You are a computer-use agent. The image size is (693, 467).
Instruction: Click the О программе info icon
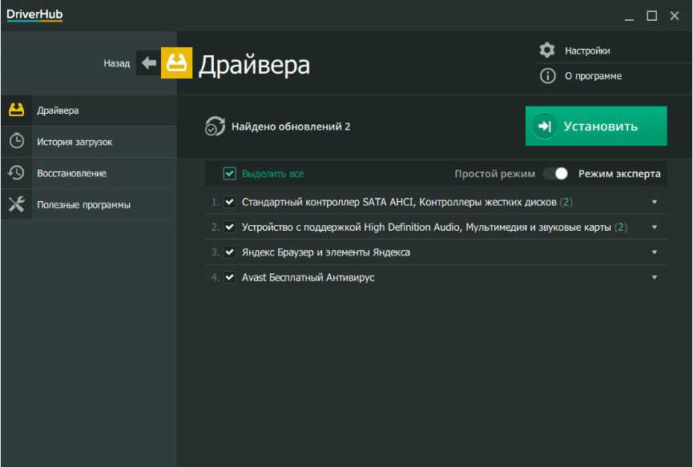(x=547, y=76)
